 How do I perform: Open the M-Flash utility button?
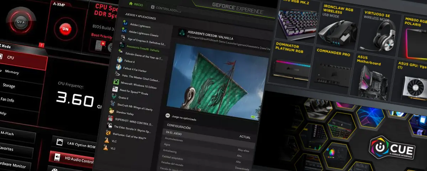(x=18, y=134)
